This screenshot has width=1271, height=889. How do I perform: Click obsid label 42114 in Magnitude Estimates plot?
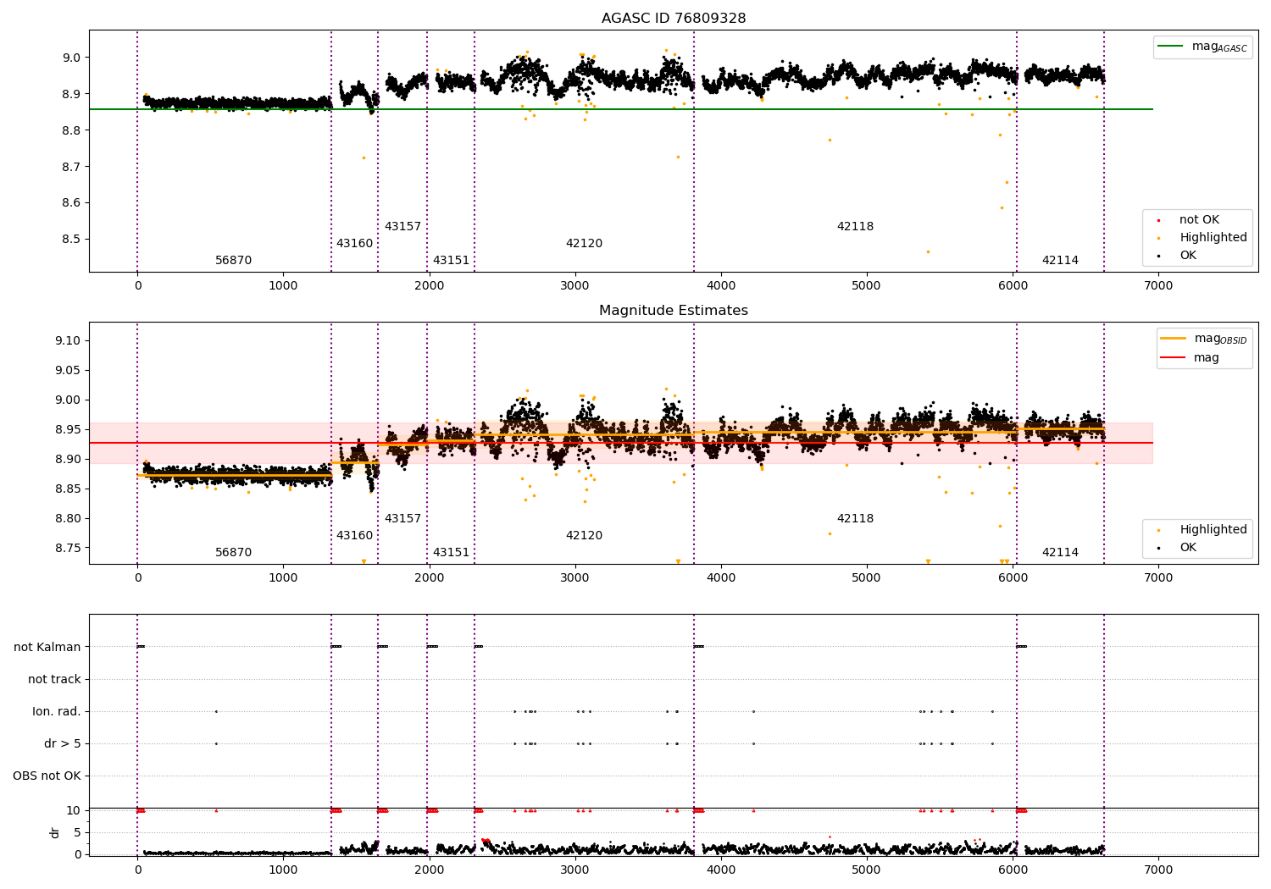coord(1060,553)
